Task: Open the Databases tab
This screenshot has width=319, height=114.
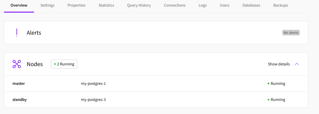Action: pyautogui.click(x=251, y=5)
